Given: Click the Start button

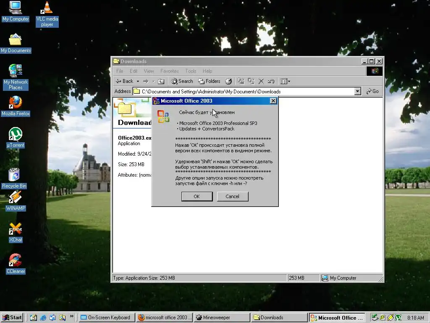Looking at the screenshot, I should [12, 318].
